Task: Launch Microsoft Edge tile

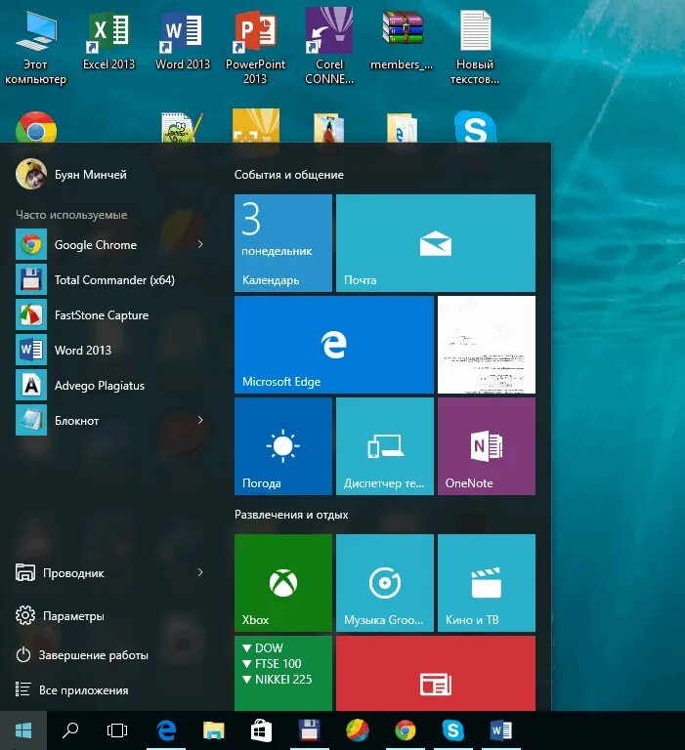Action: pyautogui.click(x=333, y=345)
